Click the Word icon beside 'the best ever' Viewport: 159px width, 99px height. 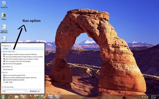click(x=4, y=69)
